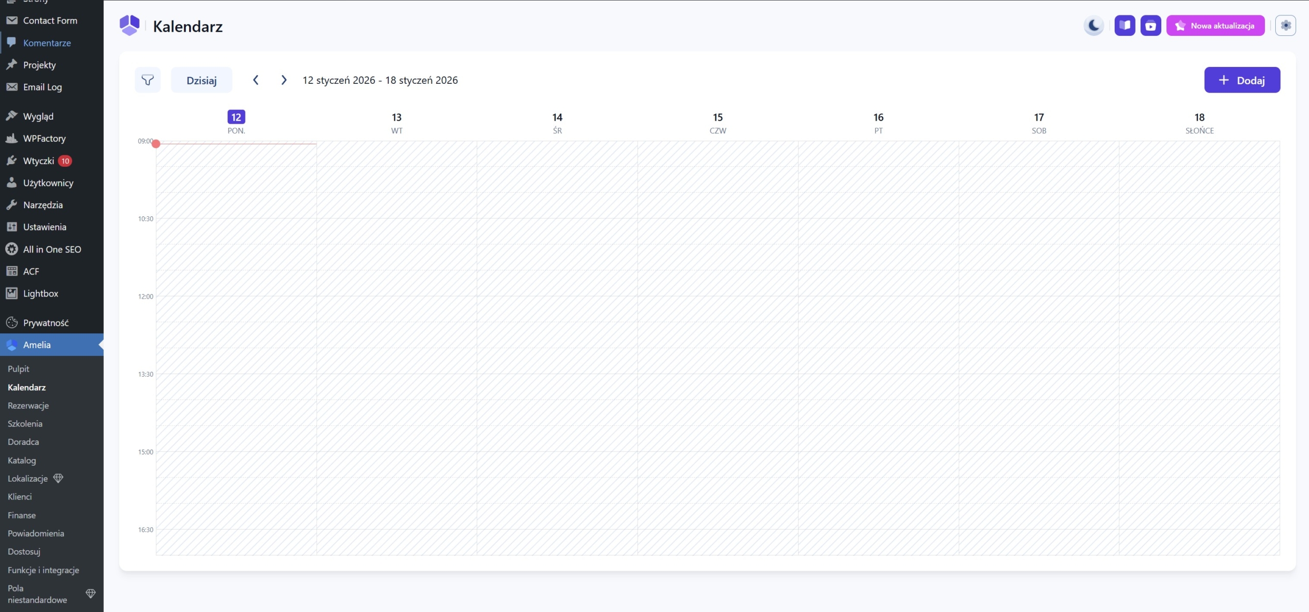Viewport: 1309px width, 612px height.
Task: Click the Amelia logo beside Kalendarz
Action: pos(129,26)
